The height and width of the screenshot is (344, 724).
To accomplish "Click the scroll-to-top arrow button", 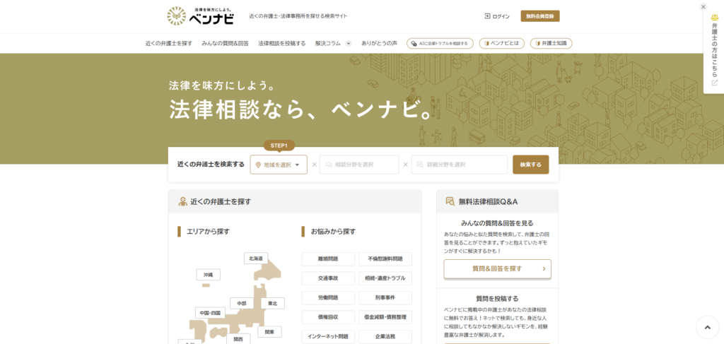I will (707, 327).
